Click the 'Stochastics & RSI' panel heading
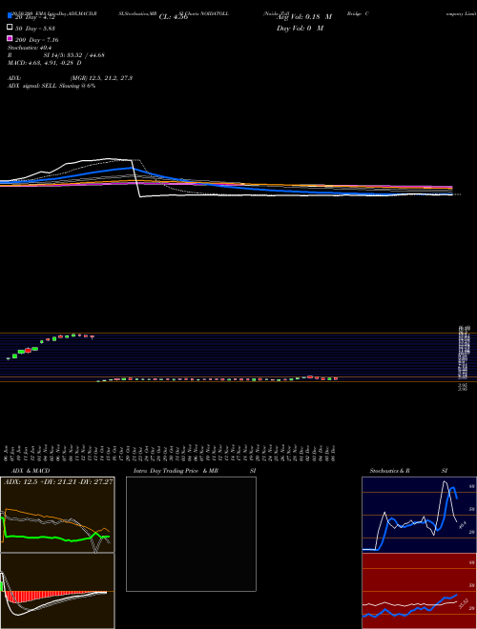Screen dimensions: 477x629 pyautogui.click(x=408, y=471)
